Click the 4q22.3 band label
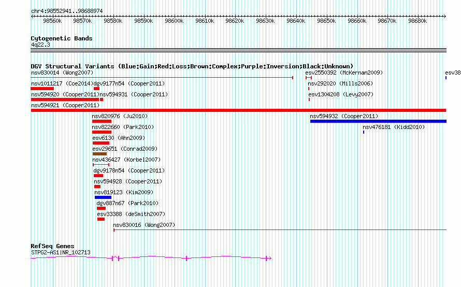 [40, 45]
